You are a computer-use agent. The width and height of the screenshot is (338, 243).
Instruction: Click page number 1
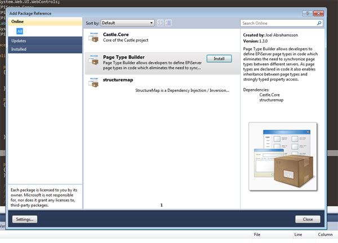click(x=162, y=205)
